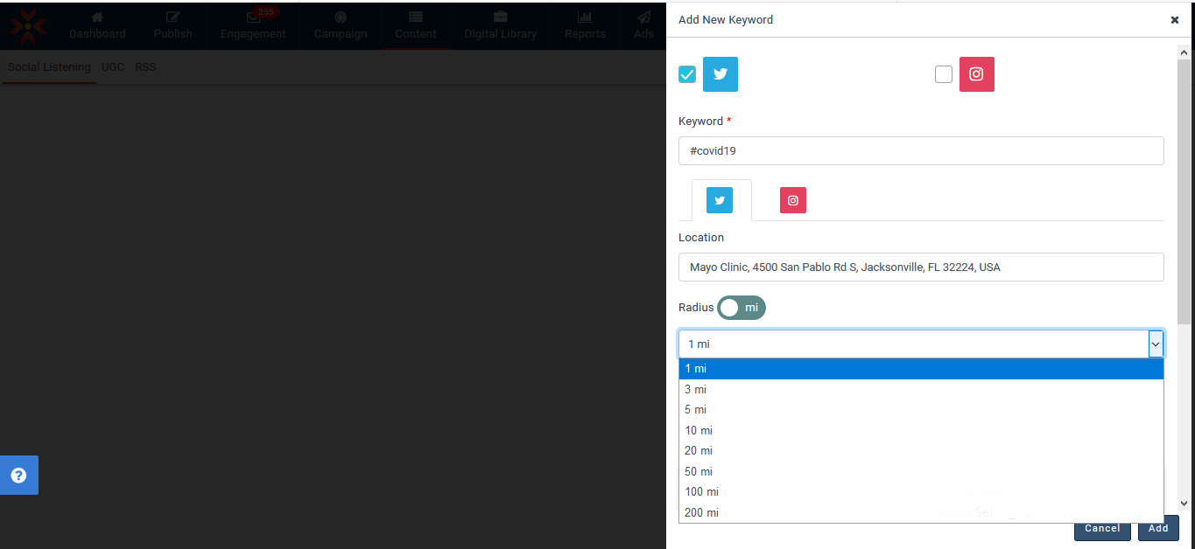Select the Twitter settings tab icon
This screenshot has width=1195, height=549.
click(720, 200)
